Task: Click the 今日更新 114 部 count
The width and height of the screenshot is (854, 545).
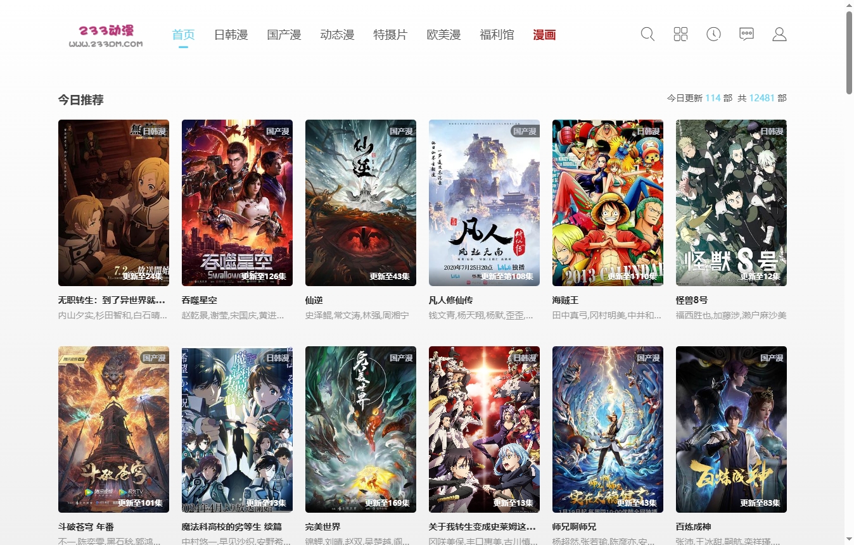Action: coord(699,98)
